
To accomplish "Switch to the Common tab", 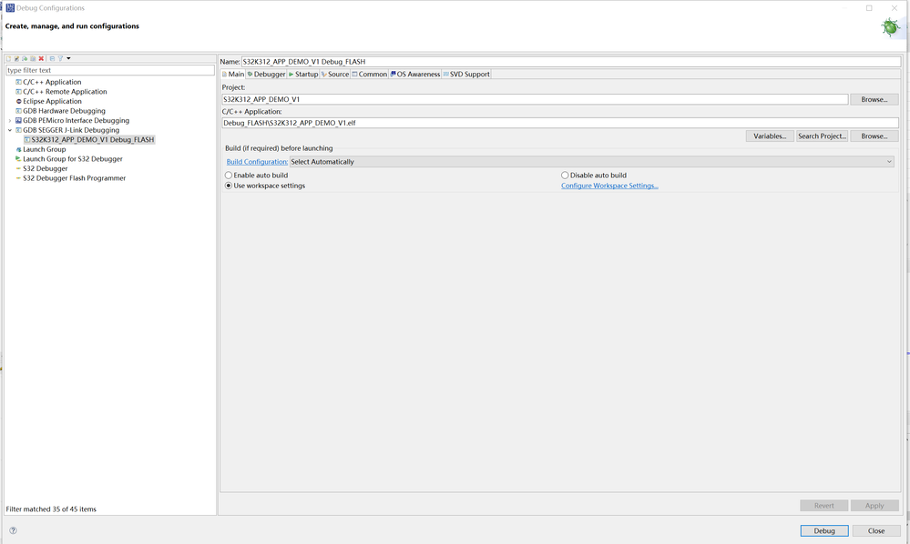I will pos(370,75).
